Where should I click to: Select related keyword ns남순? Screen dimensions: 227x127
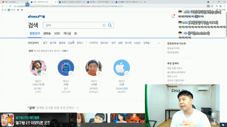click(x=137, y=43)
